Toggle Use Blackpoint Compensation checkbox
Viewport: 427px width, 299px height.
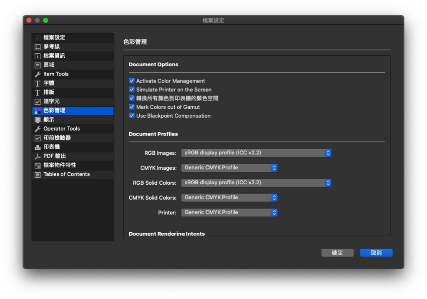[x=132, y=116]
